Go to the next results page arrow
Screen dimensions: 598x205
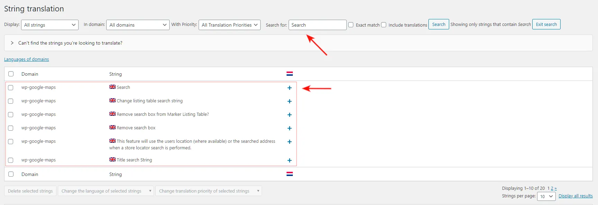click(x=555, y=188)
